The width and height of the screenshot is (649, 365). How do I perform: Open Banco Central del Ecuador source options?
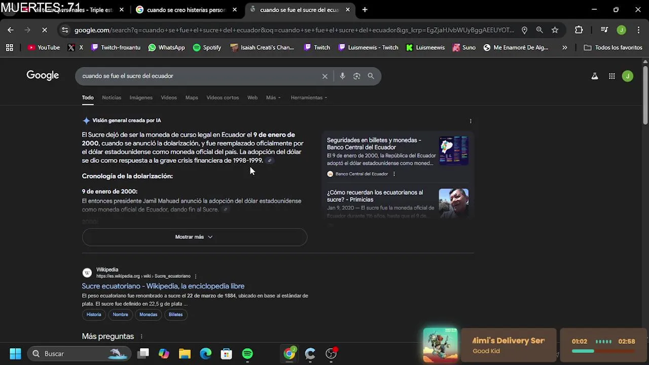click(394, 174)
